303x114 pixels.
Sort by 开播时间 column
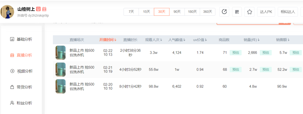click(x=108, y=40)
